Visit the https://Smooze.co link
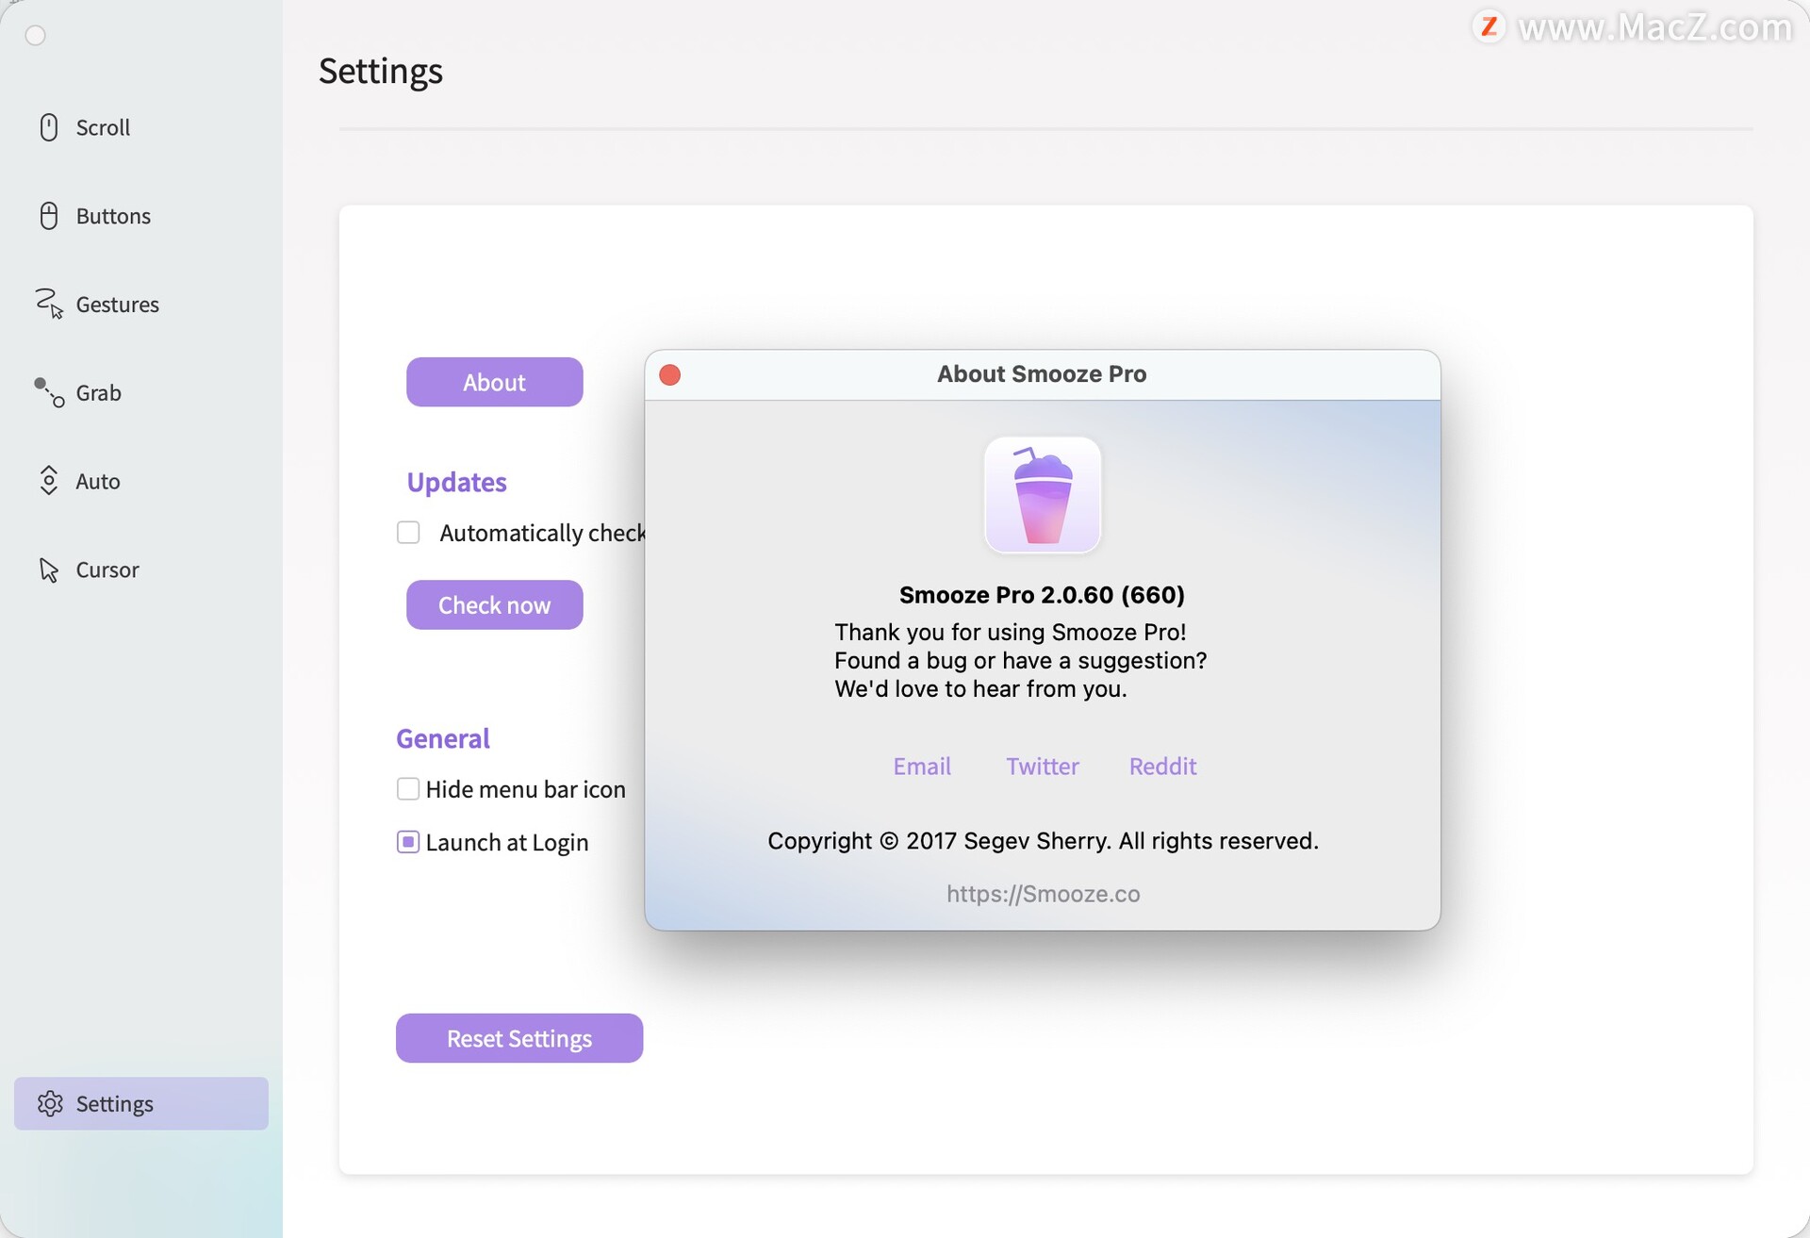 [x=1043, y=894]
